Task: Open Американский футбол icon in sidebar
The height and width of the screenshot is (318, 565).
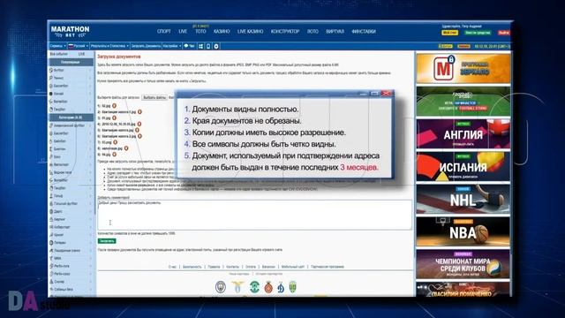Action: click(x=51, y=125)
